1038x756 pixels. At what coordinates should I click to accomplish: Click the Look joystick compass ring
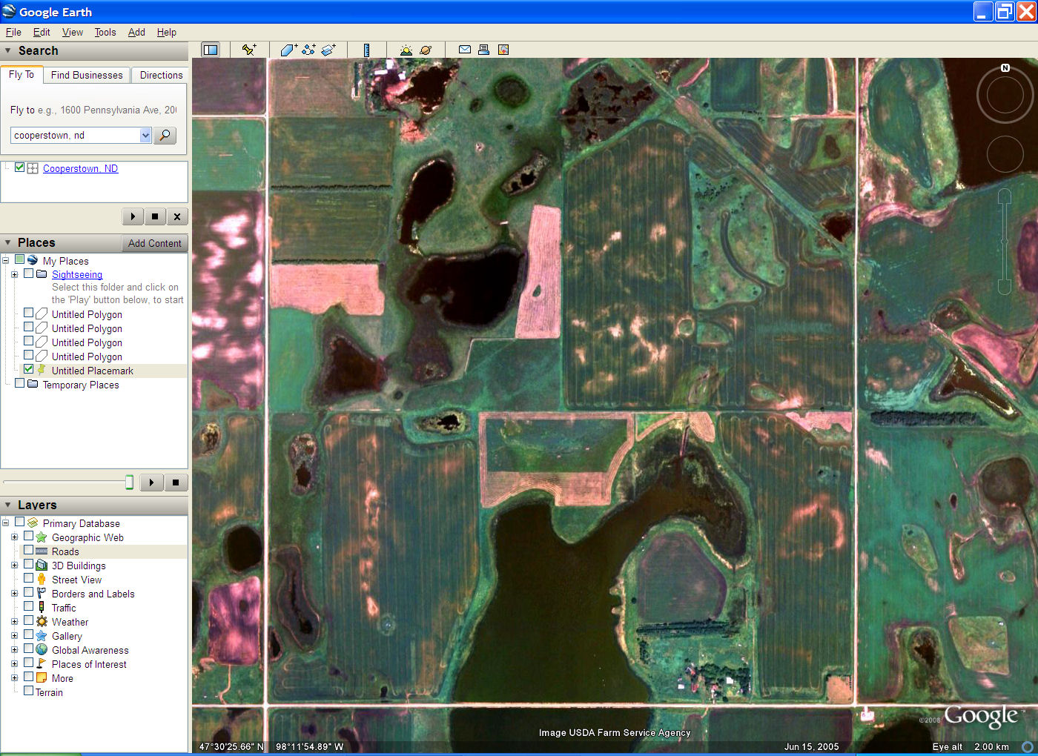tap(1005, 95)
